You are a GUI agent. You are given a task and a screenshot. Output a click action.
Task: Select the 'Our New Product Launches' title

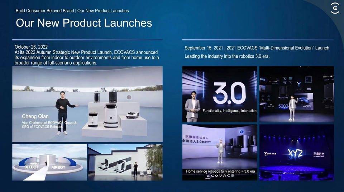pos(84,23)
